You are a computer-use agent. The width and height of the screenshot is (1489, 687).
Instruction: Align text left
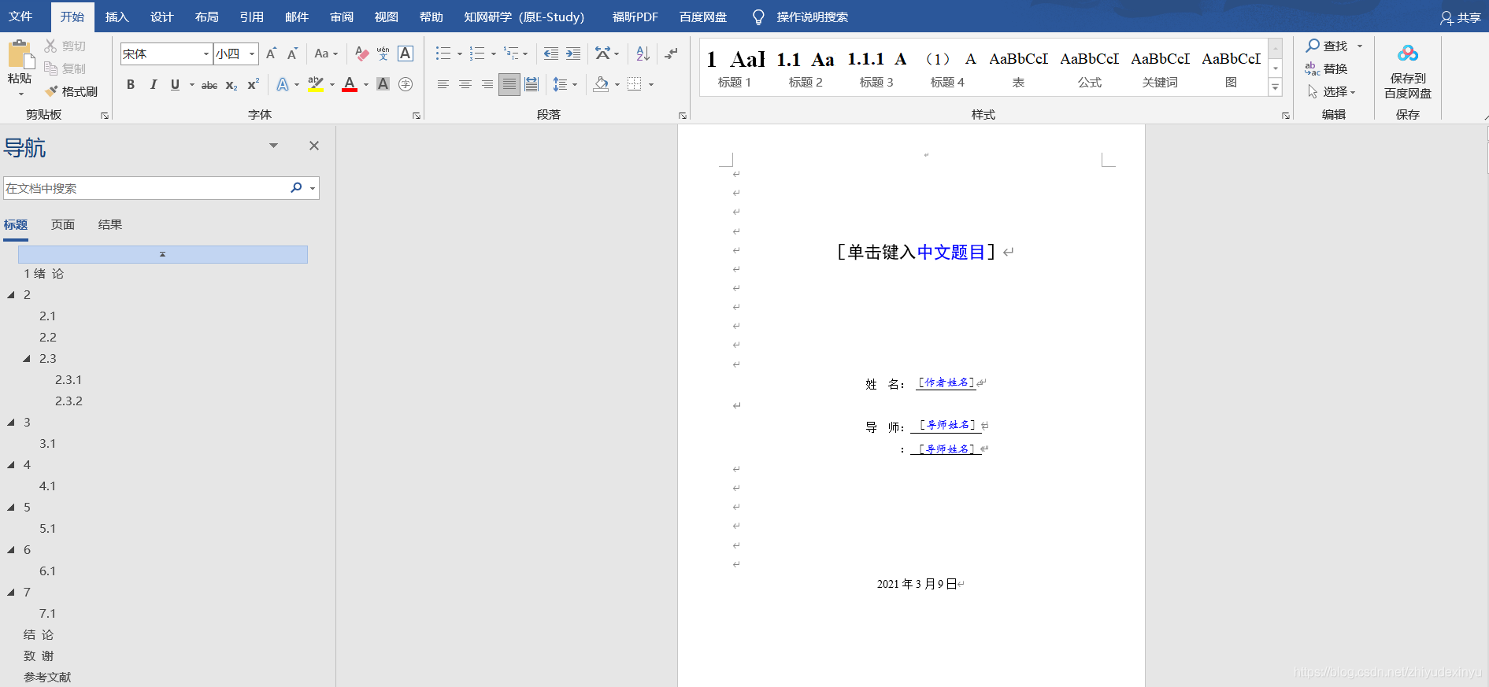pos(443,84)
